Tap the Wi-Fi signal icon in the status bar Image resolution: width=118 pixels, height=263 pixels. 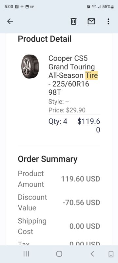pyautogui.click(x=94, y=7)
